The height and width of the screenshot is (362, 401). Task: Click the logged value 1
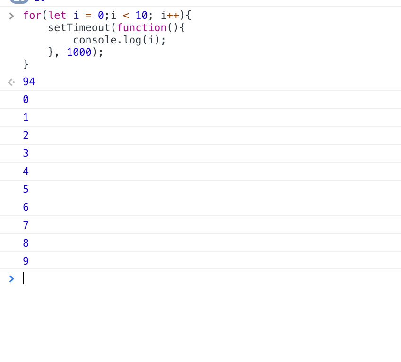click(26, 117)
